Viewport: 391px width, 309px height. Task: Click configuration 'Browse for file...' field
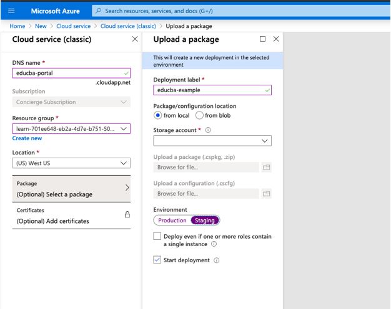(206, 194)
